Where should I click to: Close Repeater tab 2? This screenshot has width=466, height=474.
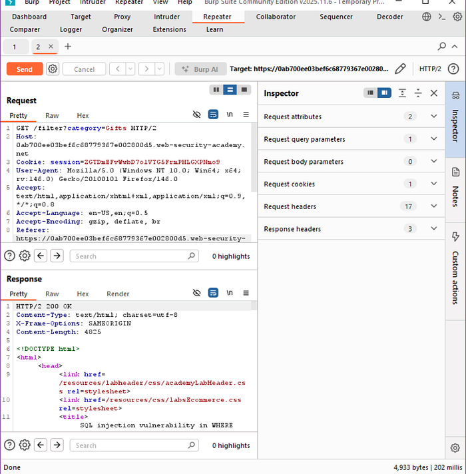click(51, 47)
